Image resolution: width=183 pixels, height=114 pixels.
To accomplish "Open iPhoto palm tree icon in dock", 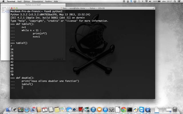I will tap(87, 109).
